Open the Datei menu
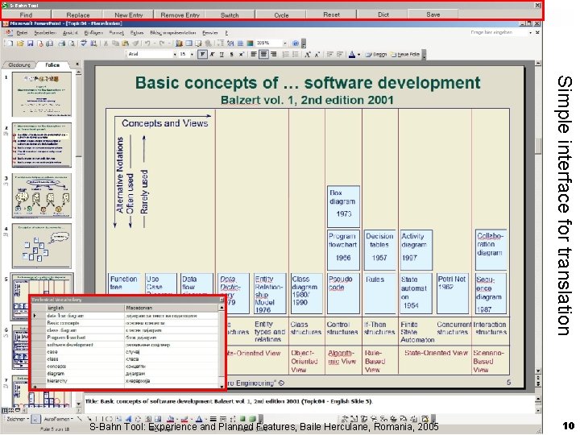The width and height of the screenshot is (580, 435). pyautogui.click(x=22, y=33)
